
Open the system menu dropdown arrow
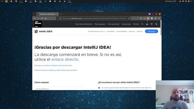click(x=191, y=1)
